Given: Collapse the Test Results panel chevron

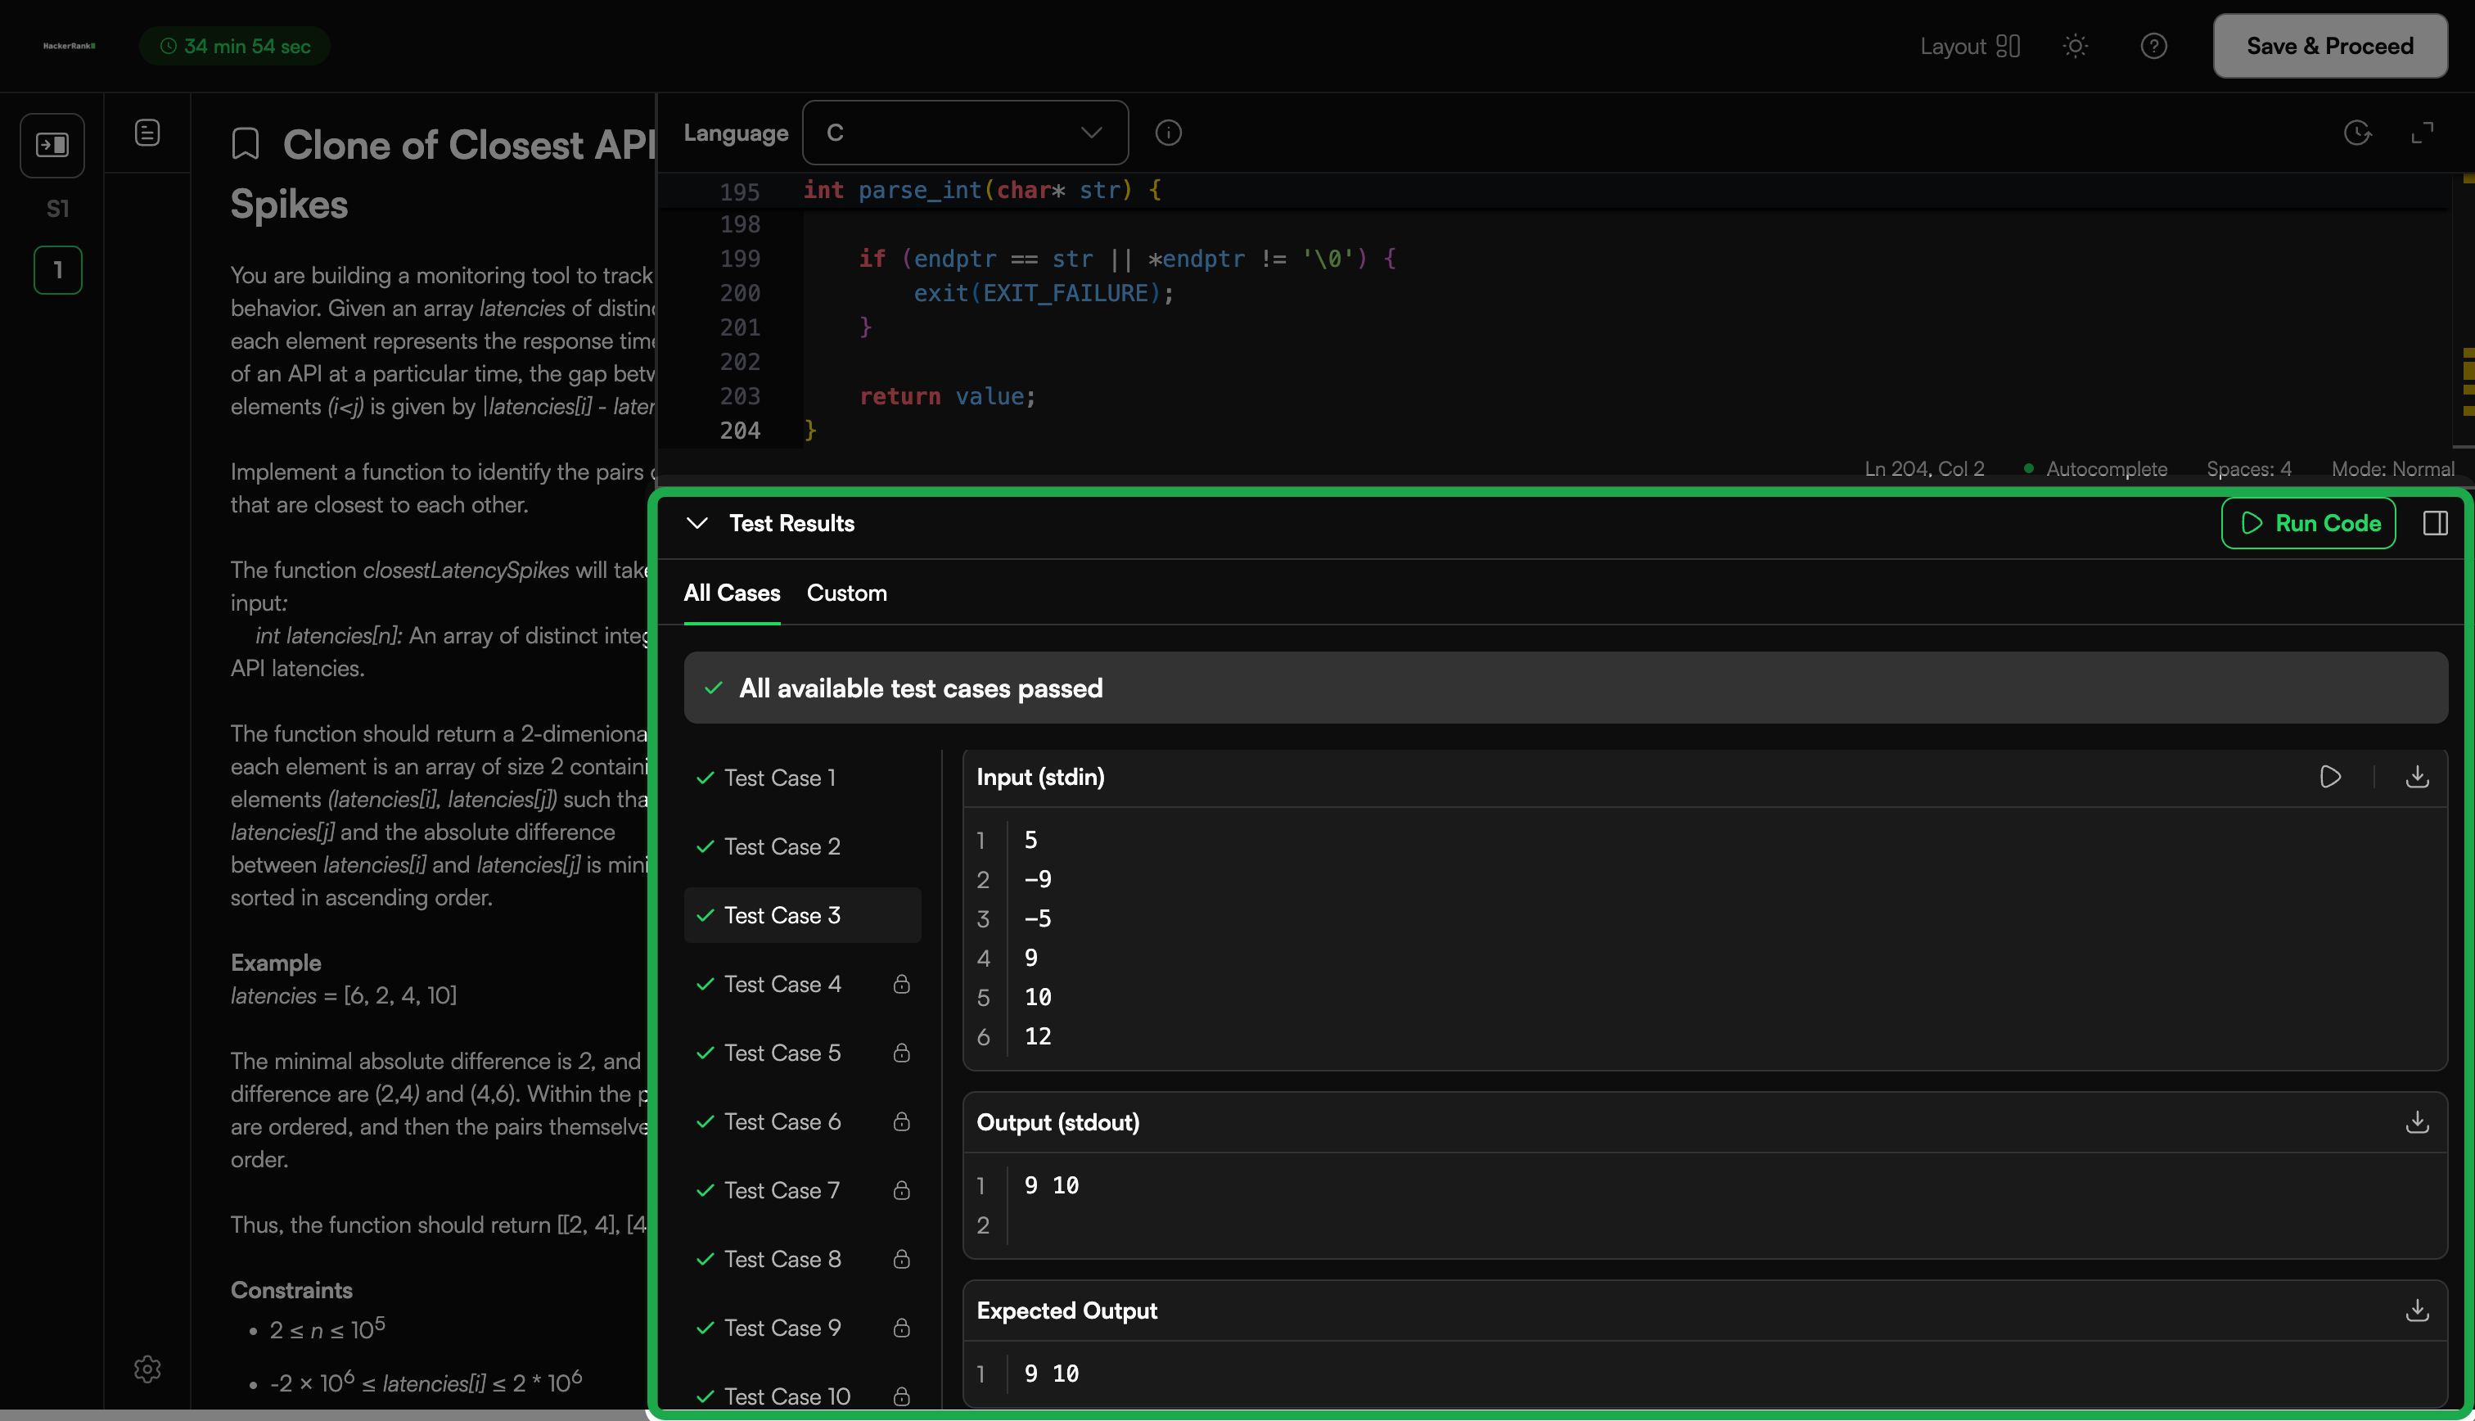Looking at the screenshot, I should click(x=697, y=523).
